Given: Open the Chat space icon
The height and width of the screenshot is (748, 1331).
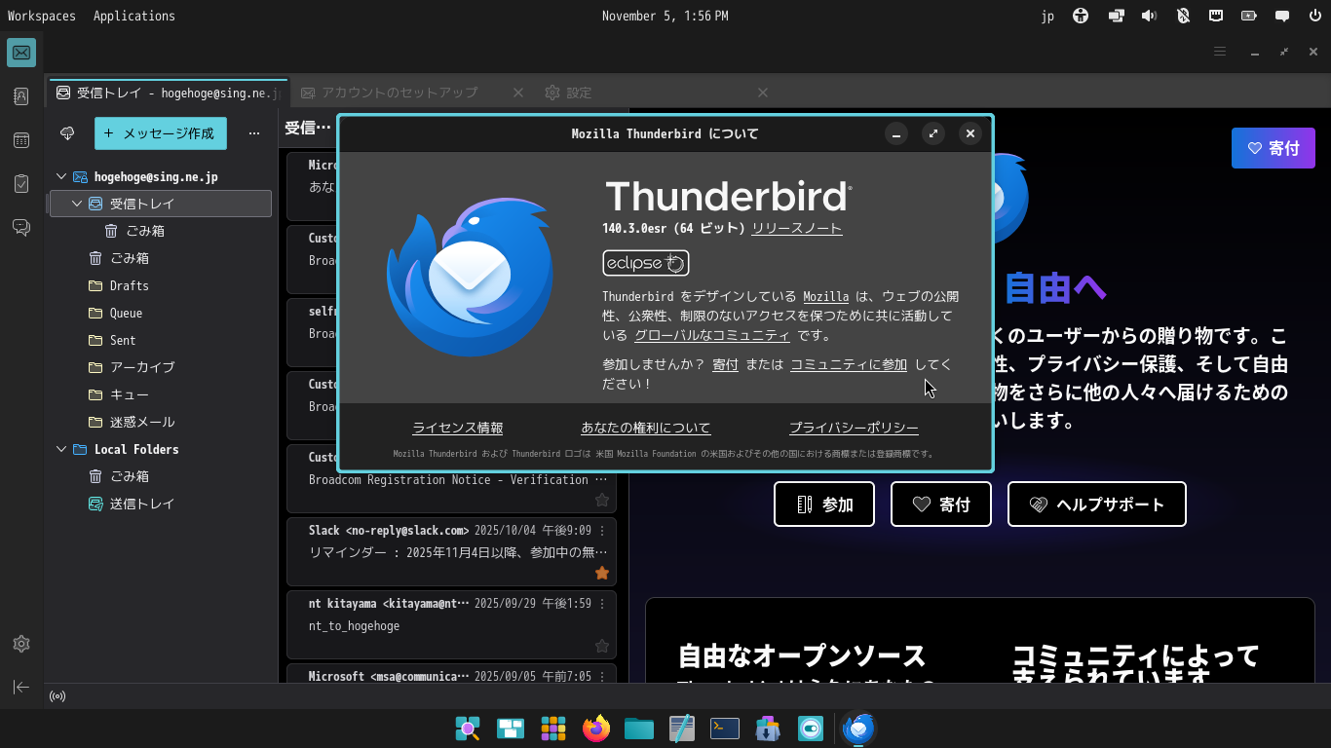Looking at the screenshot, I should (x=21, y=228).
